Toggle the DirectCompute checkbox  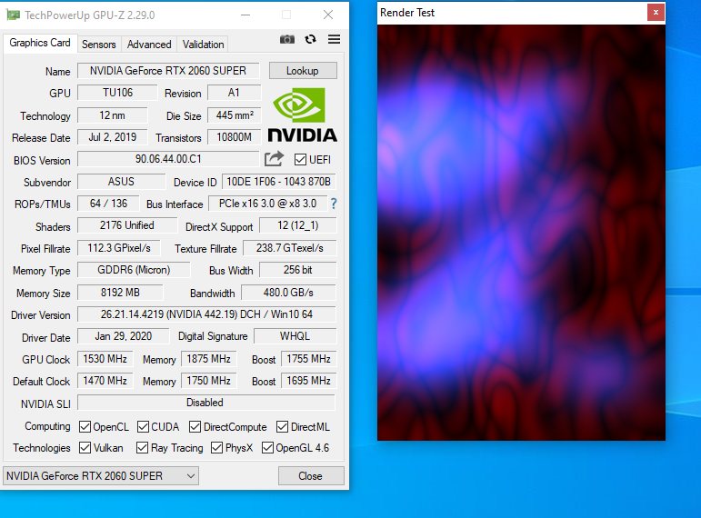coord(195,427)
